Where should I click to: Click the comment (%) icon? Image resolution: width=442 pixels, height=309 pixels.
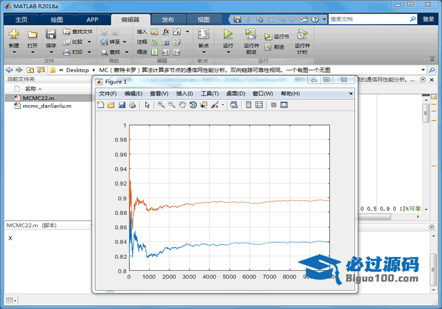click(x=155, y=42)
